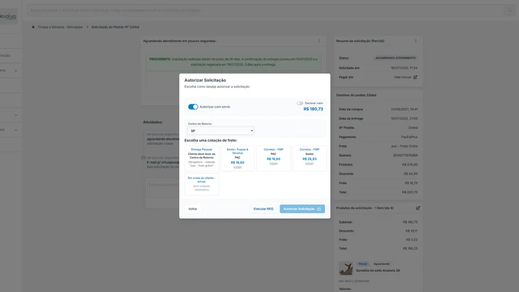Click the 'R$ 630,70' order total
Viewport: 519px width, 292px height.
coord(410,192)
